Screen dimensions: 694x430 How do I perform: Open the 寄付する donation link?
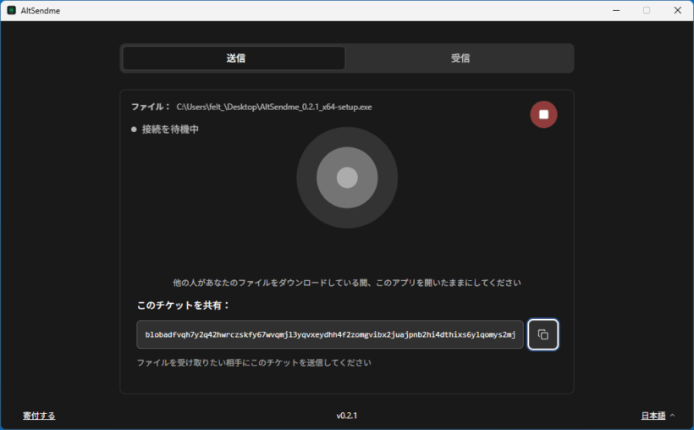coord(39,416)
